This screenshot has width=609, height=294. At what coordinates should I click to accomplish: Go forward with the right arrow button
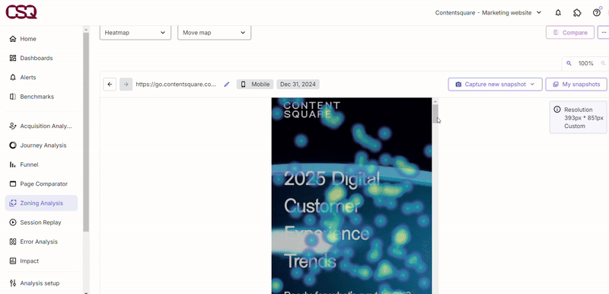tap(126, 85)
